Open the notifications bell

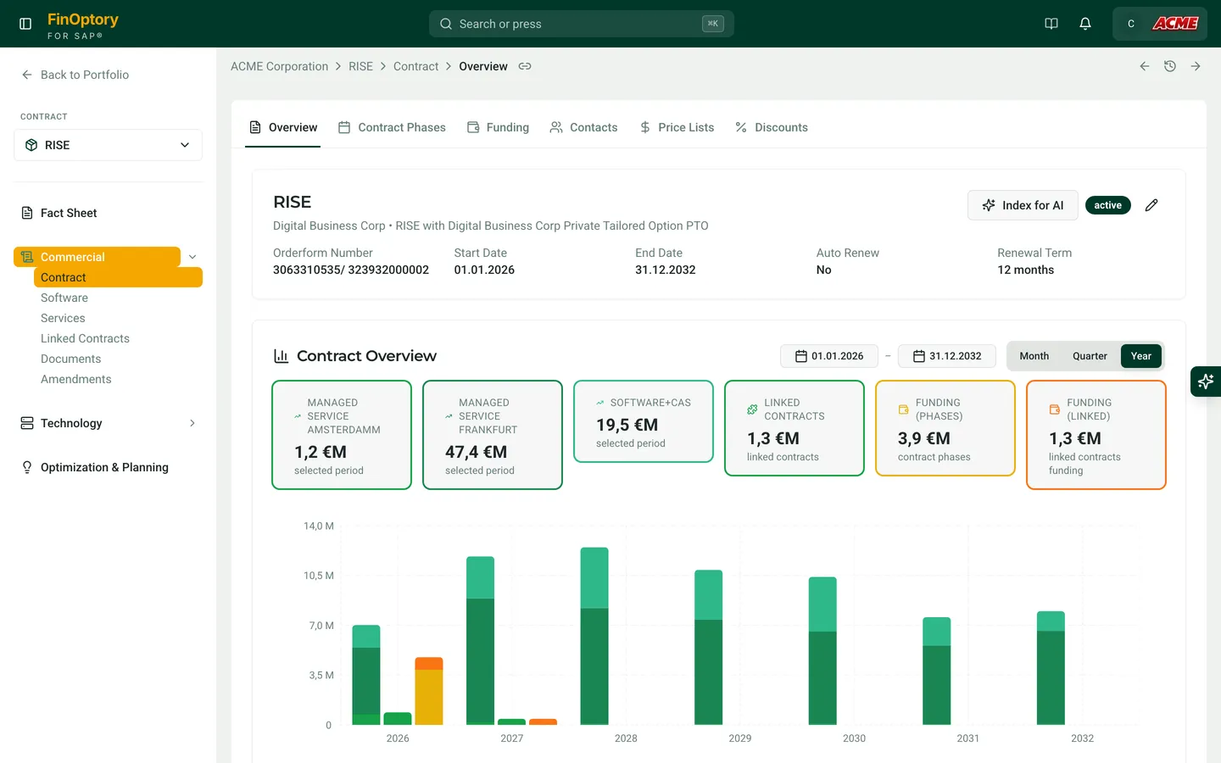1085,23
